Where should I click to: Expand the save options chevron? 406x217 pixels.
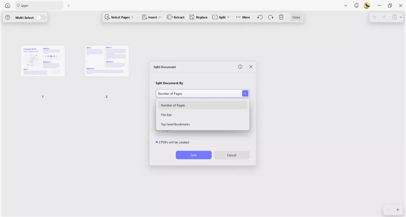click(400, 17)
